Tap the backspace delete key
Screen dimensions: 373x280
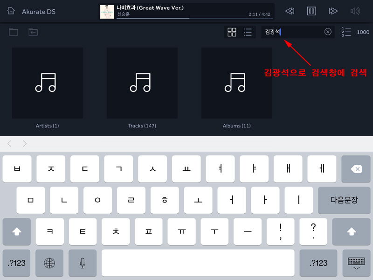coord(356,169)
